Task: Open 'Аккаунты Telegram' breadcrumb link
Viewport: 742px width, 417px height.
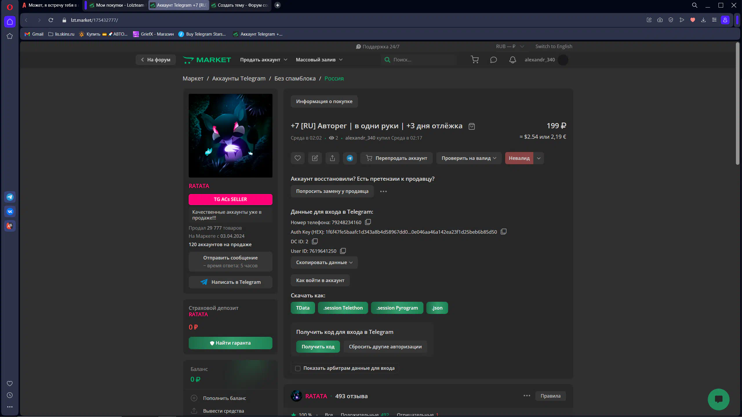Action: click(x=239, y=78)
